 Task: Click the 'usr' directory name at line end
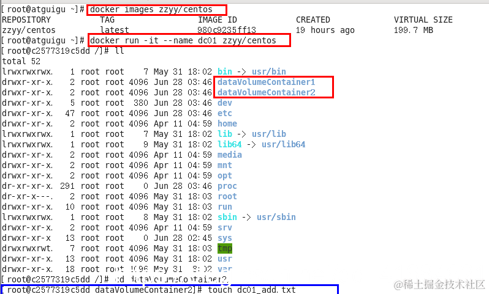[224, 259]
